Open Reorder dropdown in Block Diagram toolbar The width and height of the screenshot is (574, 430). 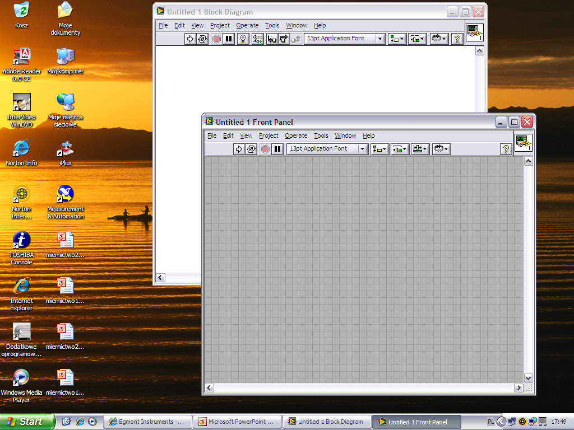pyautogui.click(x=438, y=39)
